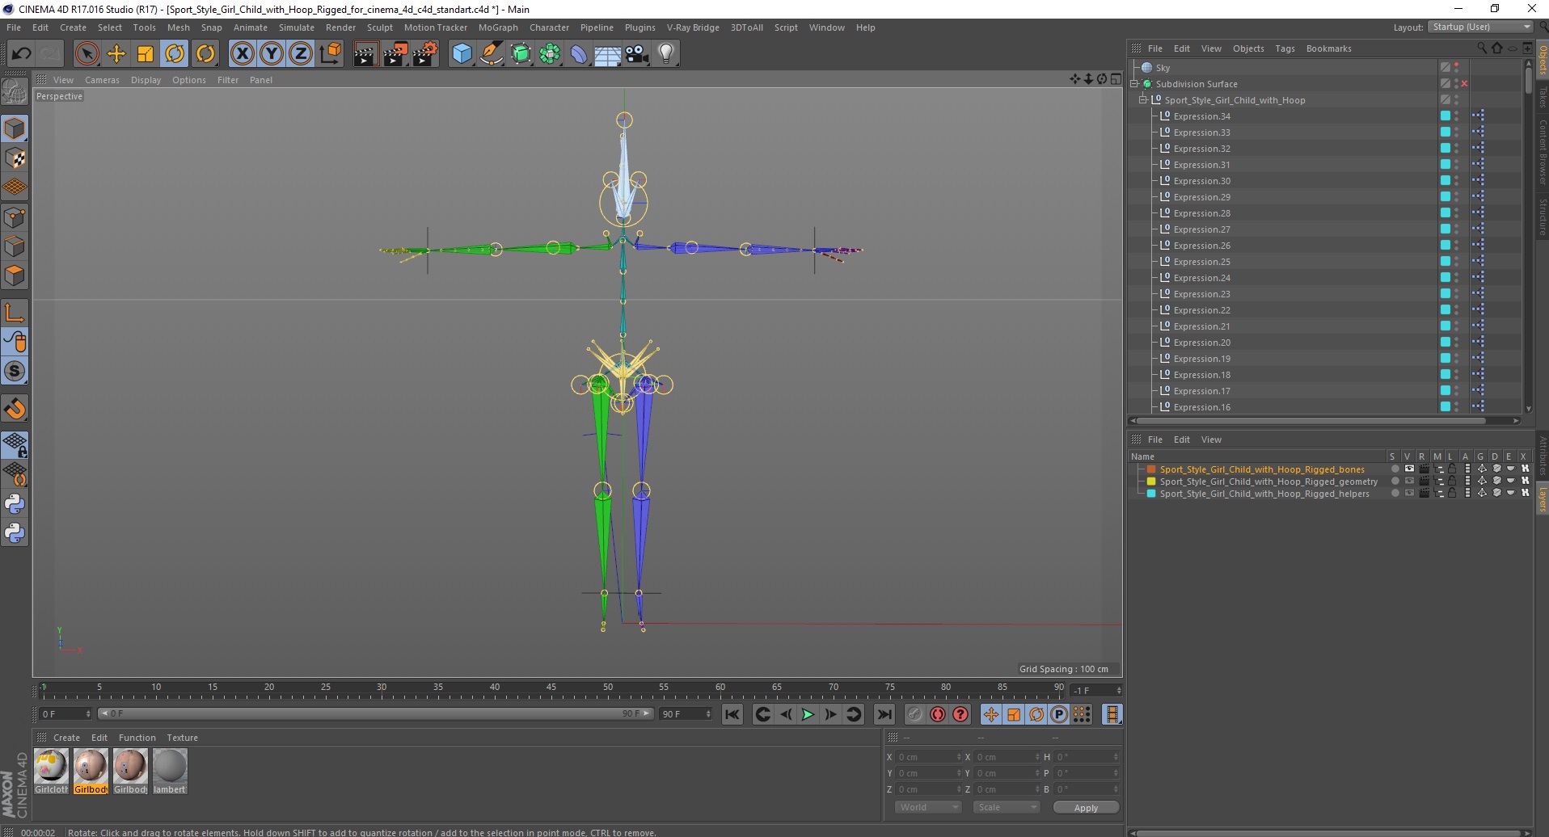Viewport: 1549px width, 837px height.
Task: Toggle Parameter keyframe recording
Action: (1059, 714)
